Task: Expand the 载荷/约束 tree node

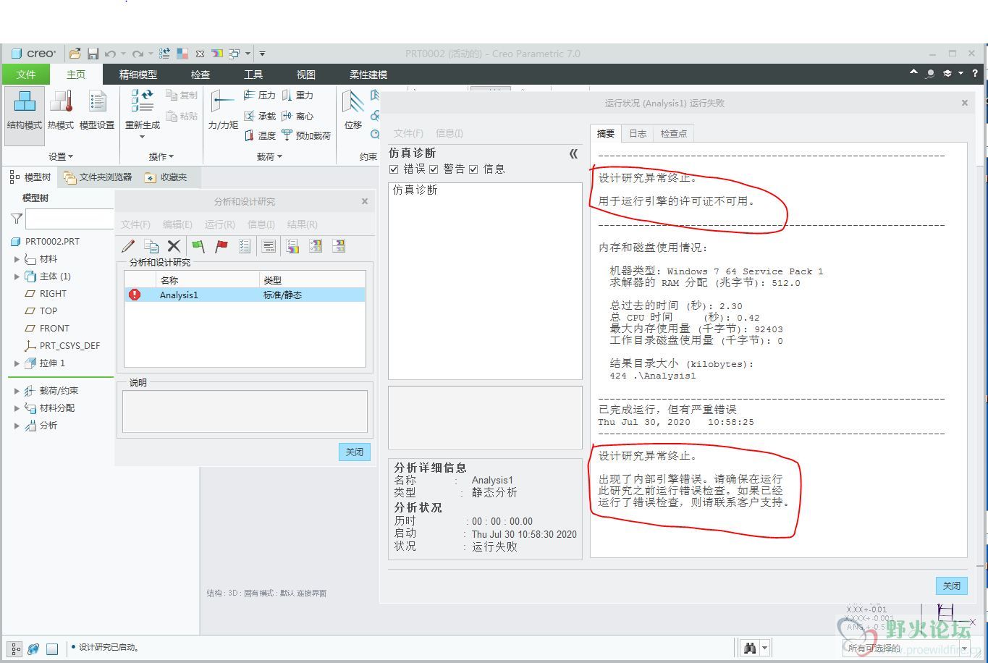Action: tap(17, 391)
